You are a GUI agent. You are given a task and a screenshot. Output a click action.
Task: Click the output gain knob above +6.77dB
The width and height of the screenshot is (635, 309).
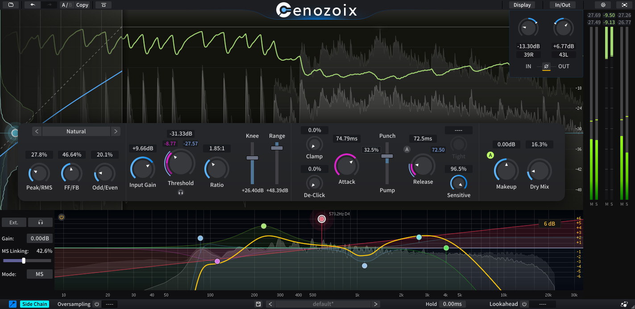pos(564,28)
